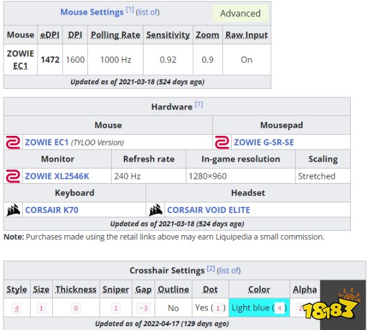Toggle the Advanced mouse settings button
The width and height of the screenshot is (368, 330).
[240, 13]
